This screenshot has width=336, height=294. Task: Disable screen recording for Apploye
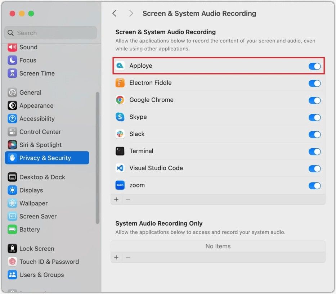click(314, 66)
